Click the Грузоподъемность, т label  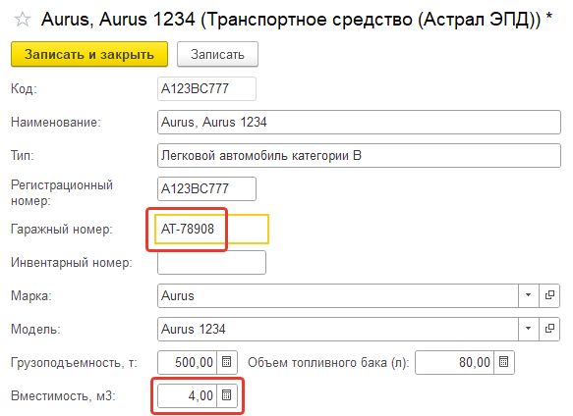coord(74,363)
